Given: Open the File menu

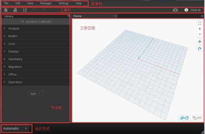Looking at the screenshot, I should 6,3.
